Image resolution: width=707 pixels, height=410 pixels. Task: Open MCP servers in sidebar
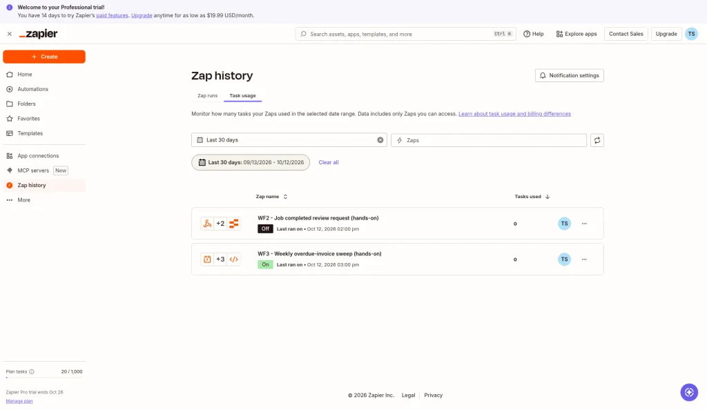pyautogui.click(x=33, y=170)
